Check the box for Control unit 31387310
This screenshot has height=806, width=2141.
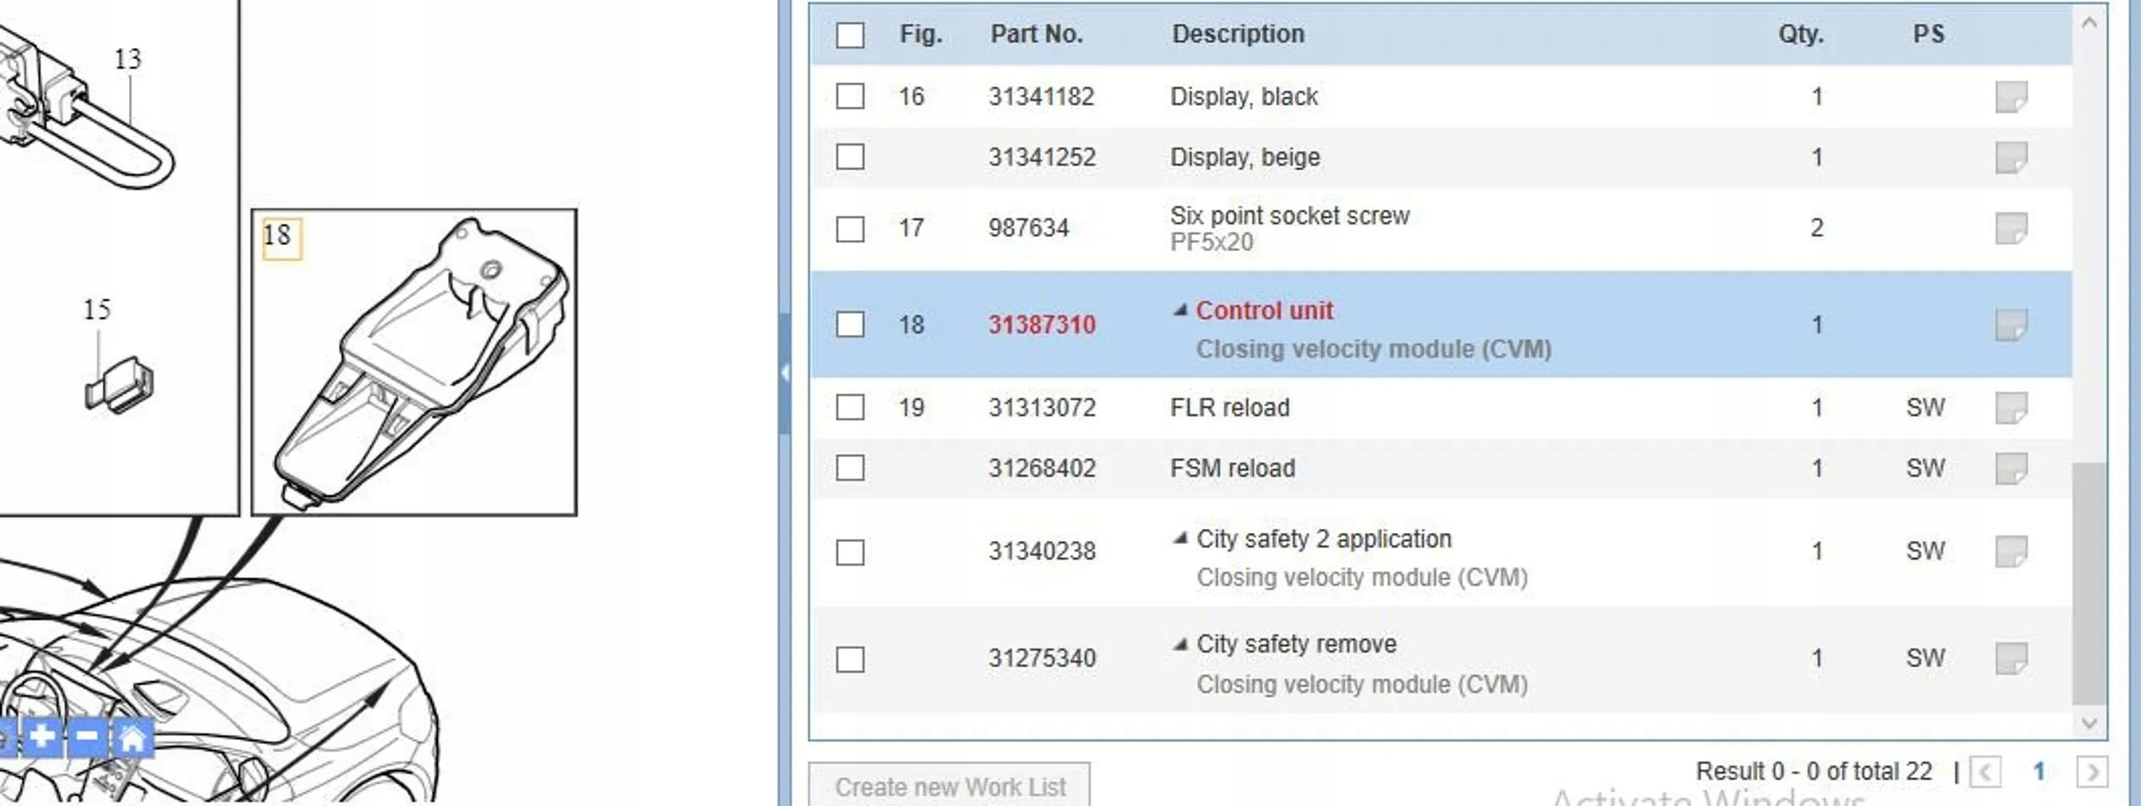tap(850, 325)
